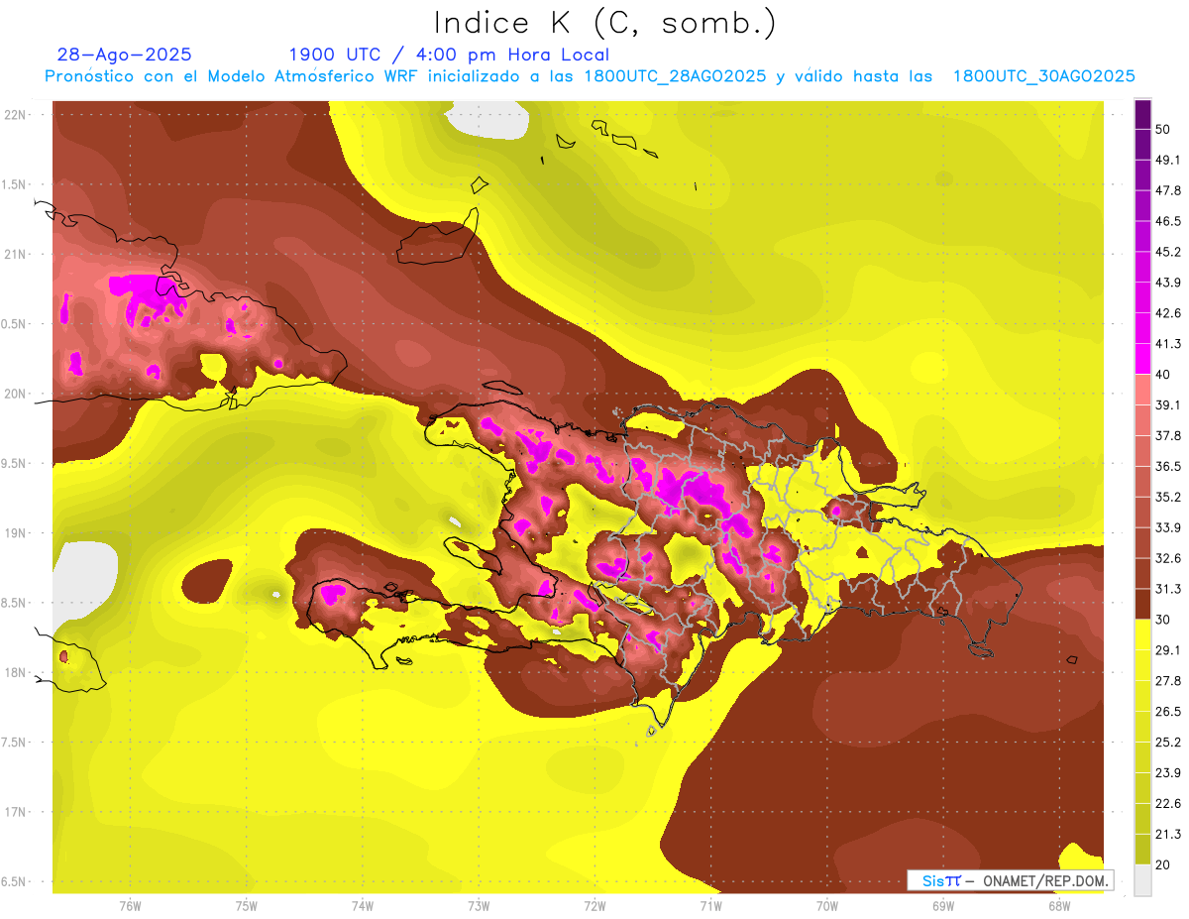
Task: Click the colorbar label '36.5'
Action: coord(1167,466)
